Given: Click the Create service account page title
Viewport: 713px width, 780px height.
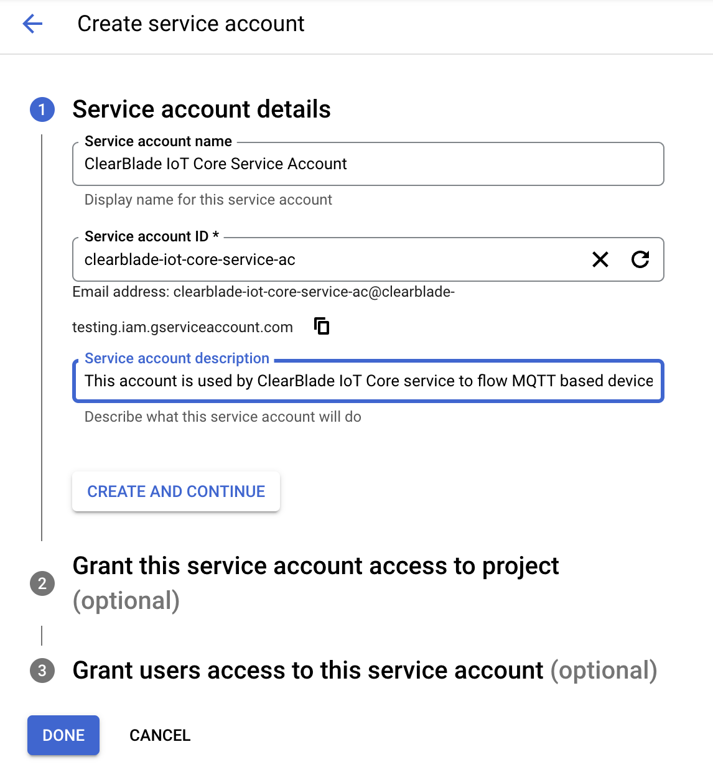Looking at the screenshot, I should point(191,24).
